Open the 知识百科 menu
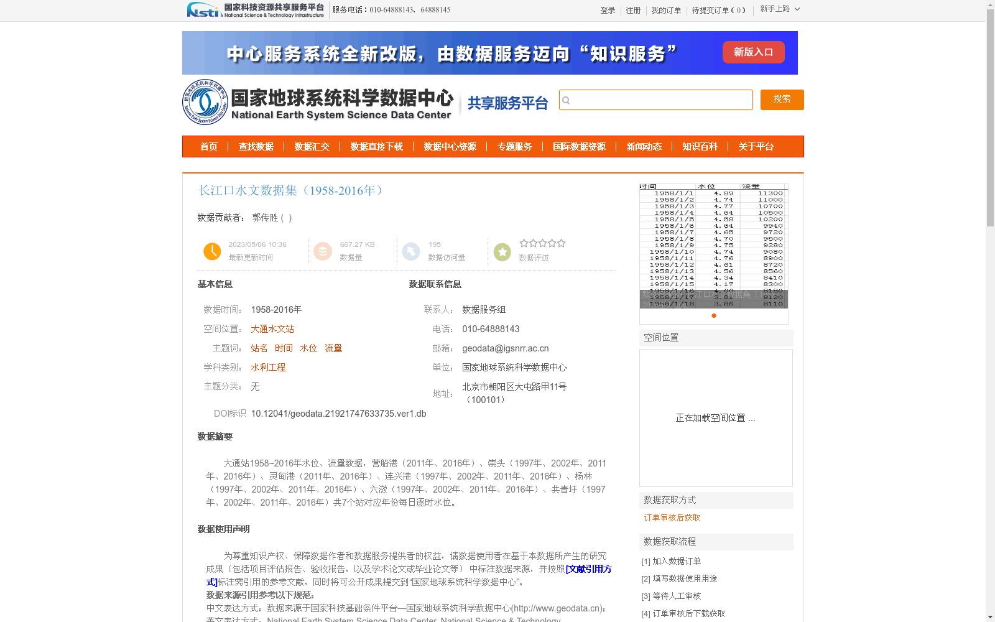Image resolution: width=995 pixels, height=622 pixels. [x=700, y=147]
